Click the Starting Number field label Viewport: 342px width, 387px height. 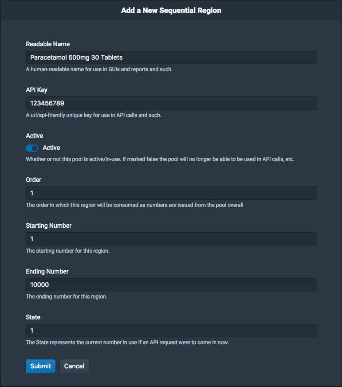tap(48, 226)
